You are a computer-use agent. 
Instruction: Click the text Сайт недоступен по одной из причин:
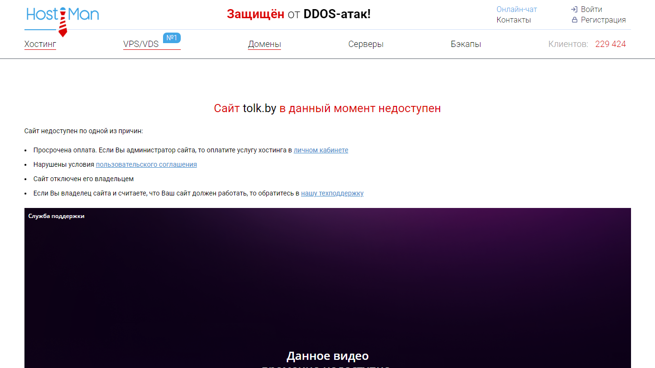83,131
